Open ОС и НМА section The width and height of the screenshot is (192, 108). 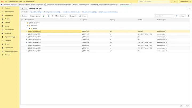(8, 33)
